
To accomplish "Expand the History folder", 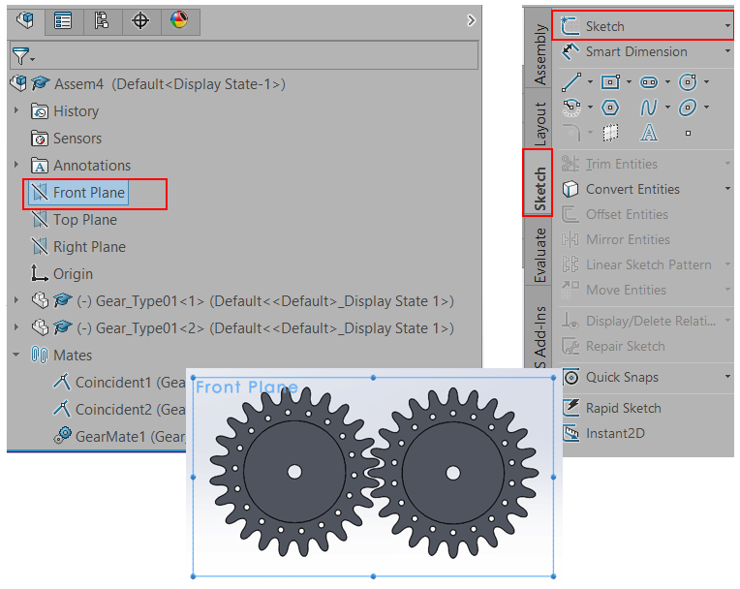I will tap(16, 110).
